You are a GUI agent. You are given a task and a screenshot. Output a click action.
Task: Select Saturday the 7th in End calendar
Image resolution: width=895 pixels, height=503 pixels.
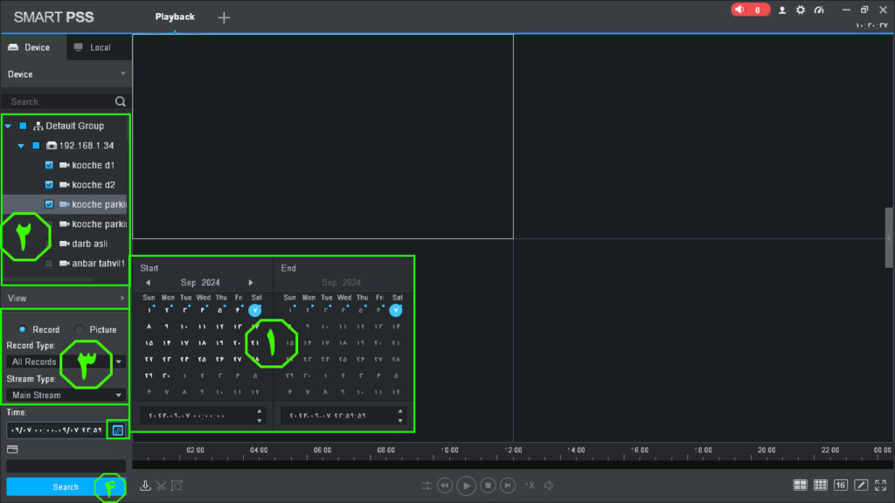tap(396, 310)
